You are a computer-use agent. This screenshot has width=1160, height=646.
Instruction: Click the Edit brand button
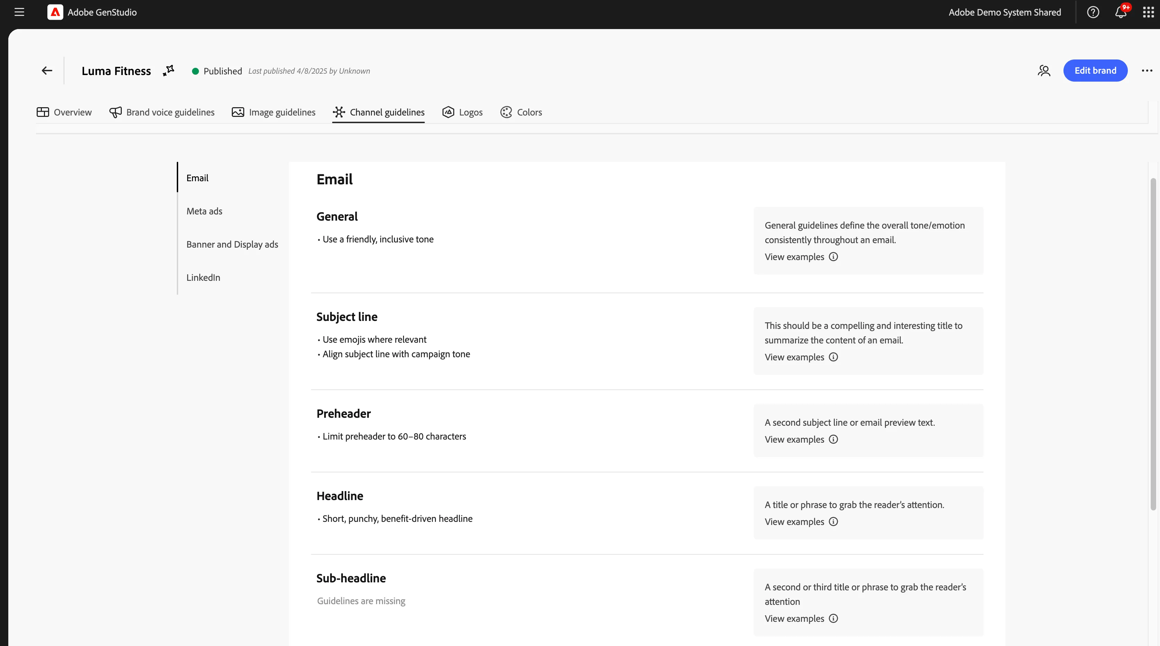click(x=1095, y=71)
